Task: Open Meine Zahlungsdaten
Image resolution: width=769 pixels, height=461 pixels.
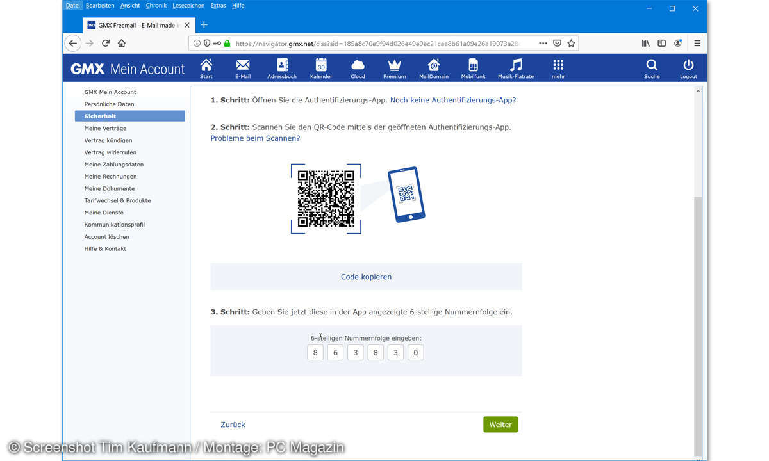Action: [114, 165]
